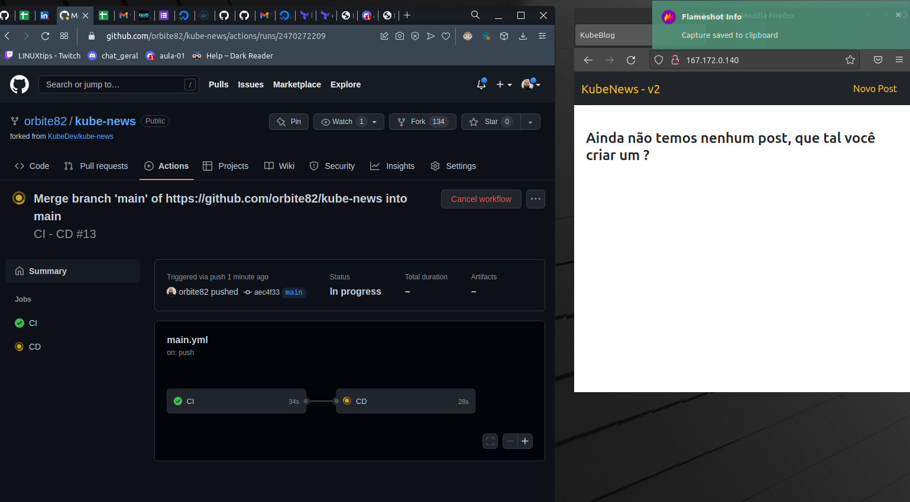
Task: Open Opera extensions cube icon
Action: pos(504,36)
